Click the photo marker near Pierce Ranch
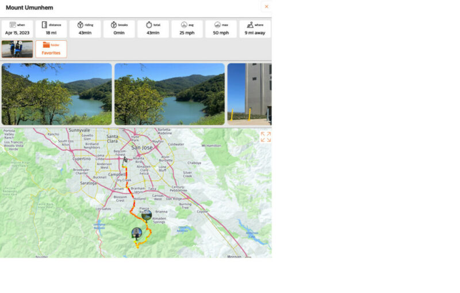The height and width of the screenshot is (293, 460). [x=146, y=215]
